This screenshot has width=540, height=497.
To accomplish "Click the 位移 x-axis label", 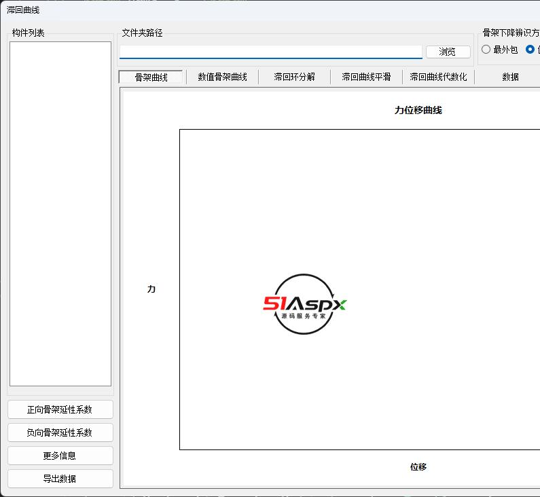I will (x=418, y=466).
